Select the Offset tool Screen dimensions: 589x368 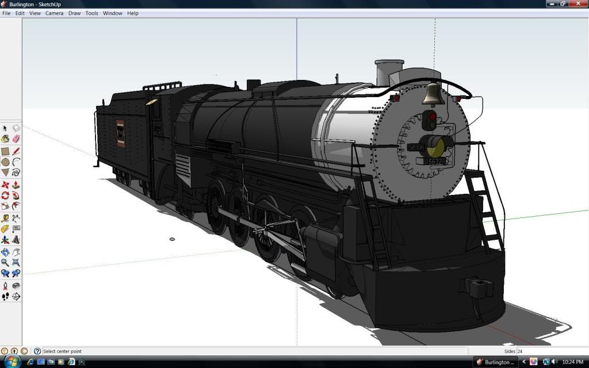16,206
